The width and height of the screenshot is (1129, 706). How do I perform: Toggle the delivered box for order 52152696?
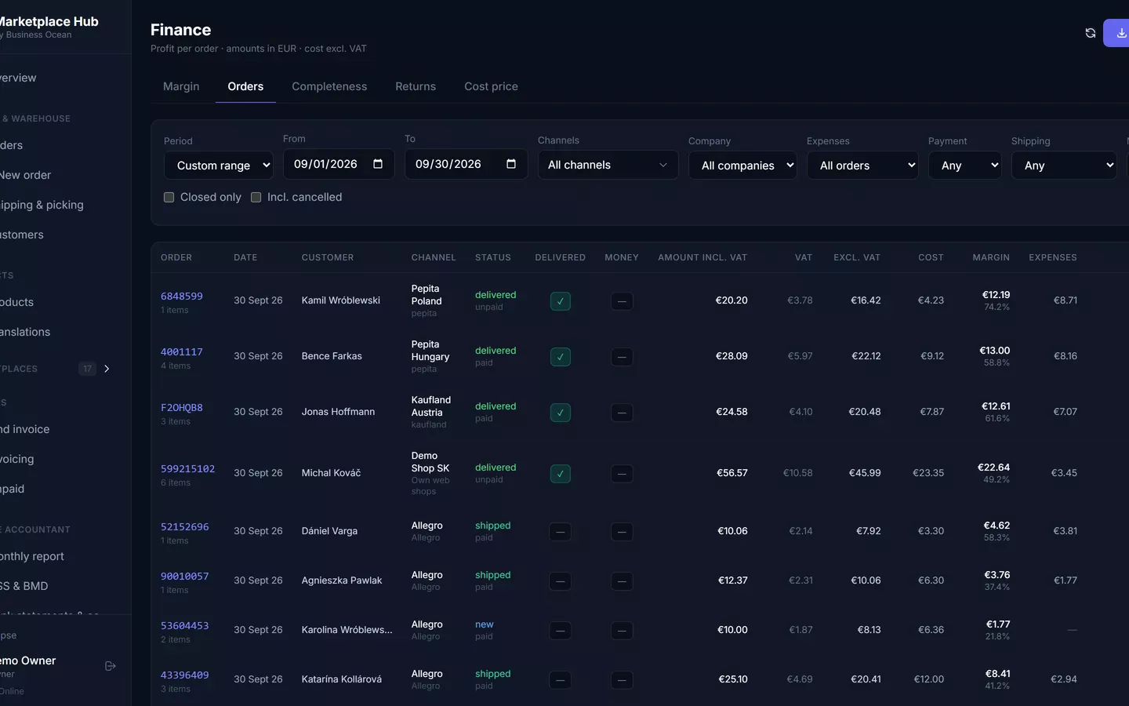(560, 532)
